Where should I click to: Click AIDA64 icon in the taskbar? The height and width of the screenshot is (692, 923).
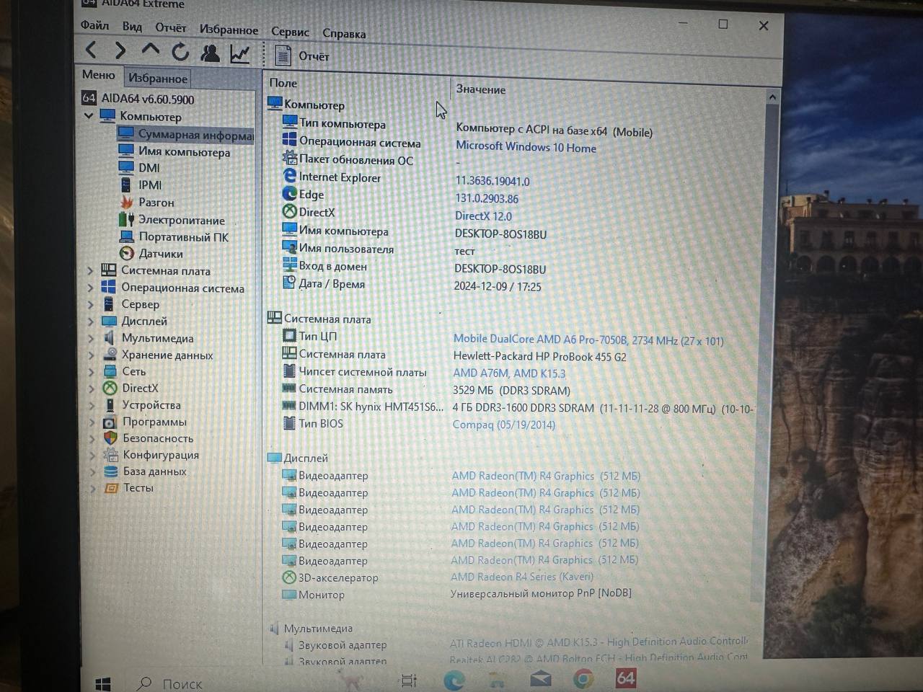tap(626, 678)
